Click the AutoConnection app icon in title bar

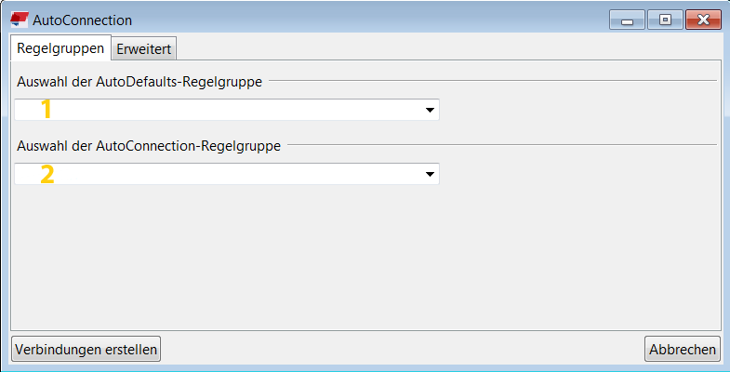tap(19, 20)
